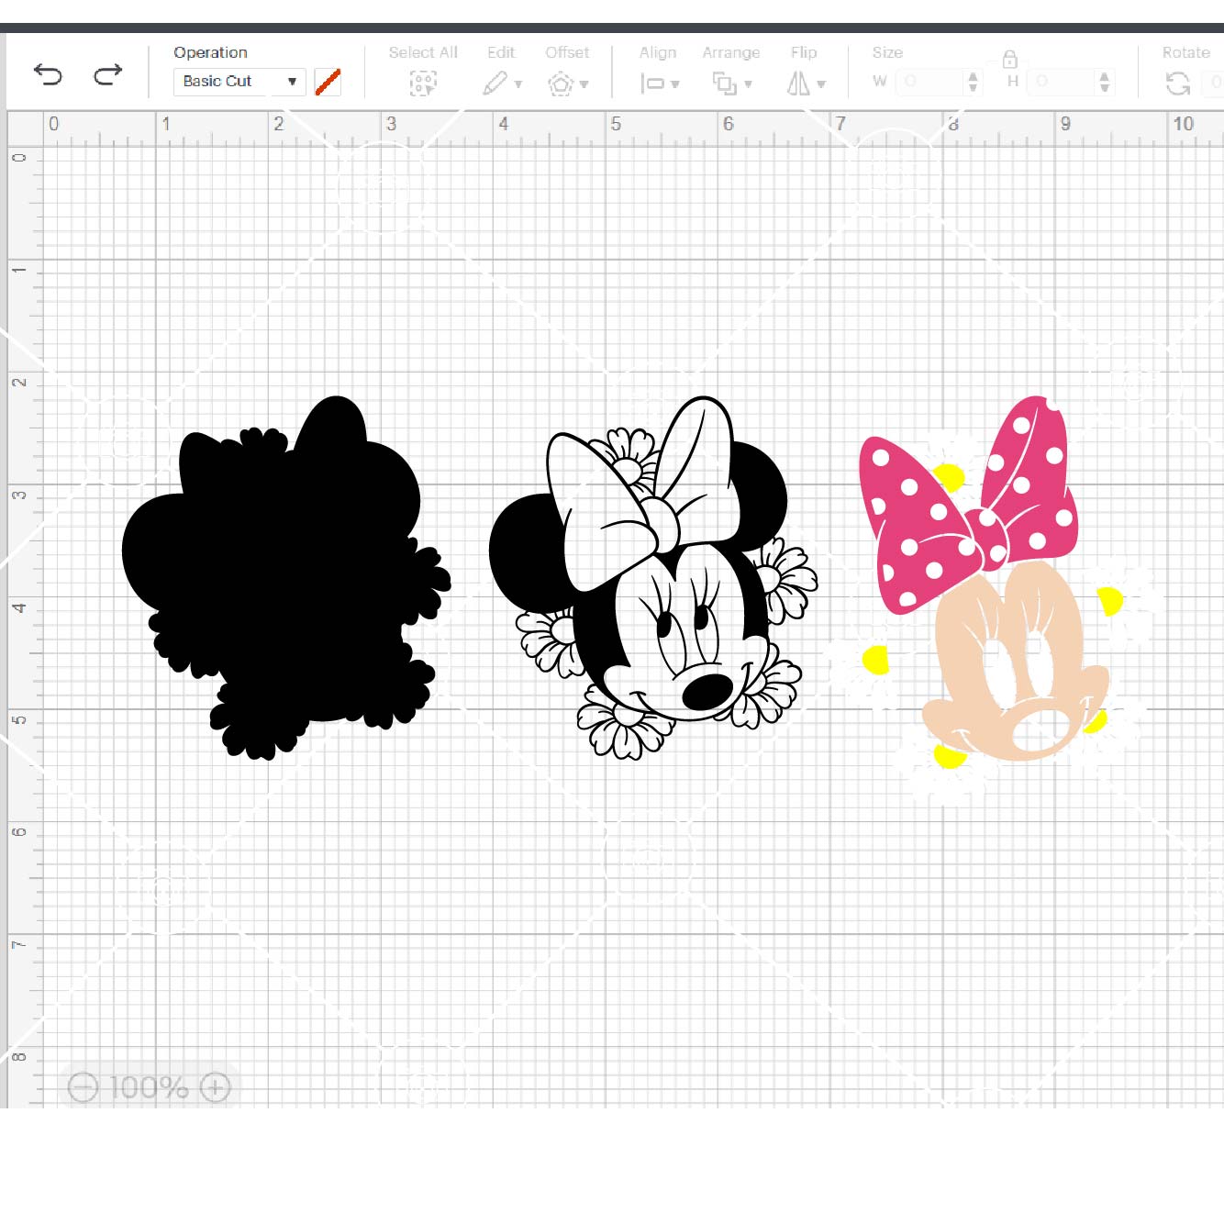Screen dimensions: 1224x1224
Task: Expand the Arrange dropdown arrow
Action: pos(749,84)
